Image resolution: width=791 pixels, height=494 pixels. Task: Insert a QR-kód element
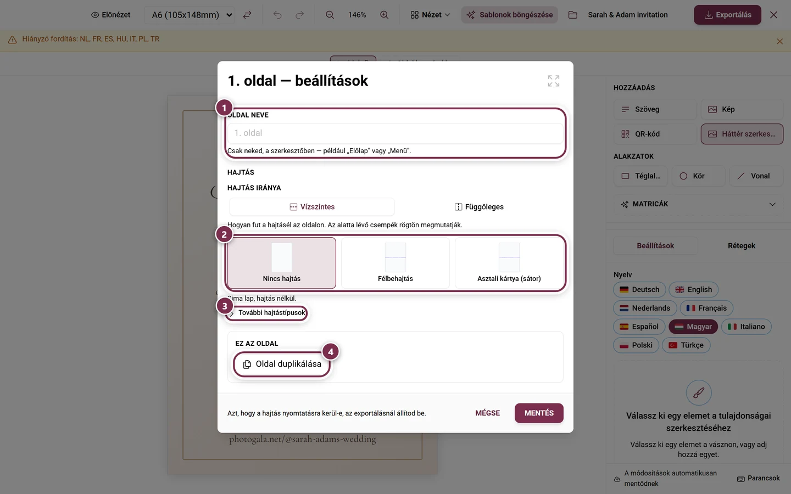[655, 134]
